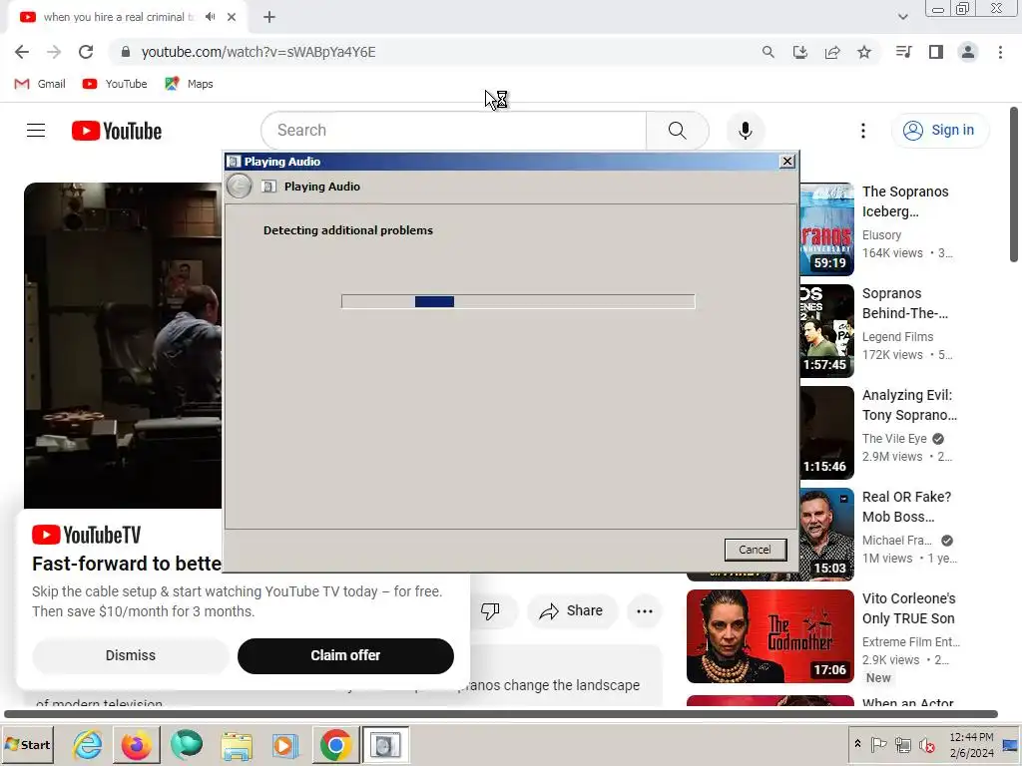1022x766 pixels.
Task: Click the vertical page scrollbar
Action: [1014, 185]
